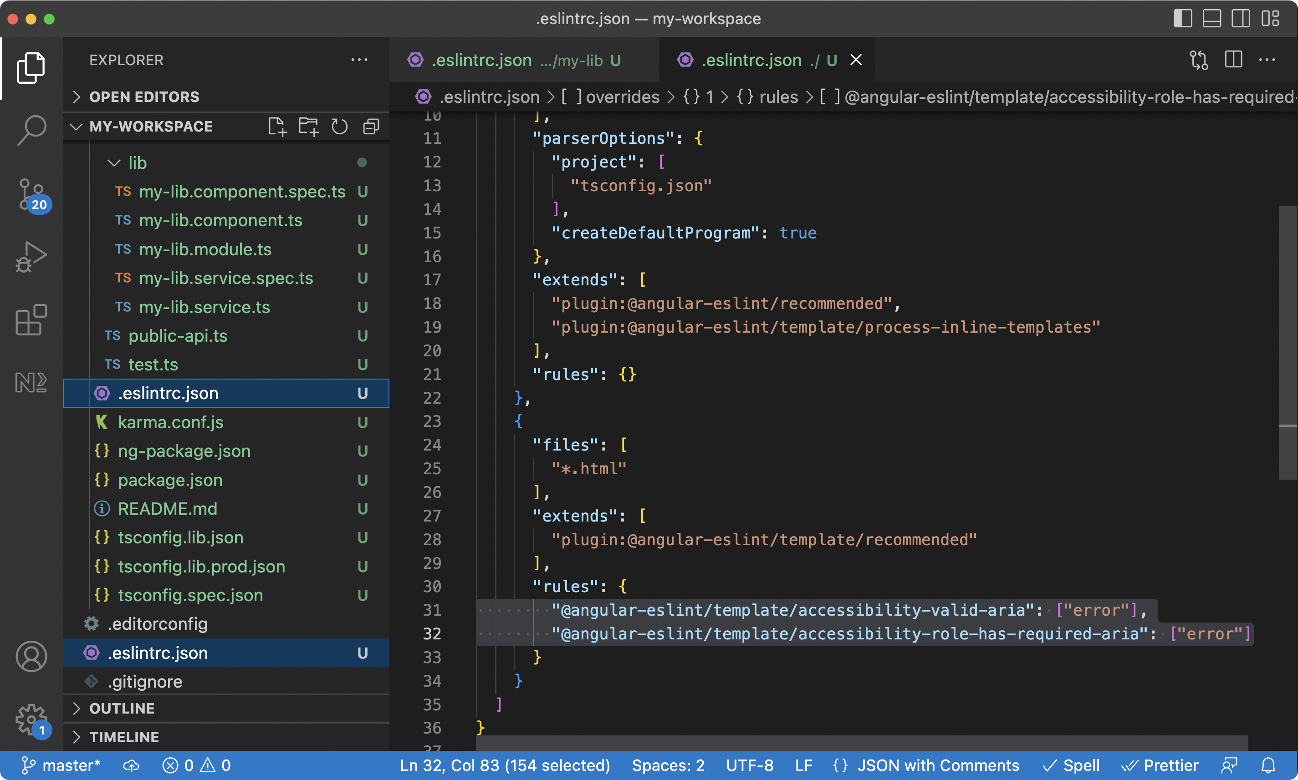Refresh the explorer file tree
This screenshot has height=780, width=1298.
pos(339,127)
